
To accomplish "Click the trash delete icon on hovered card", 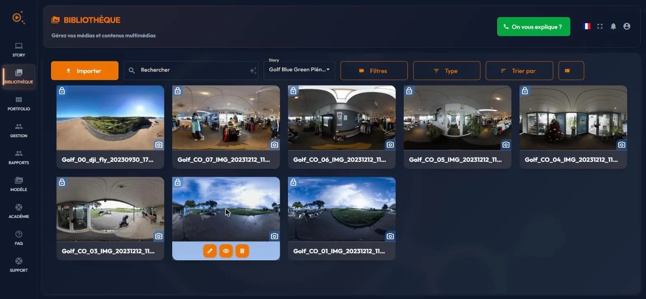I will 242,251.
